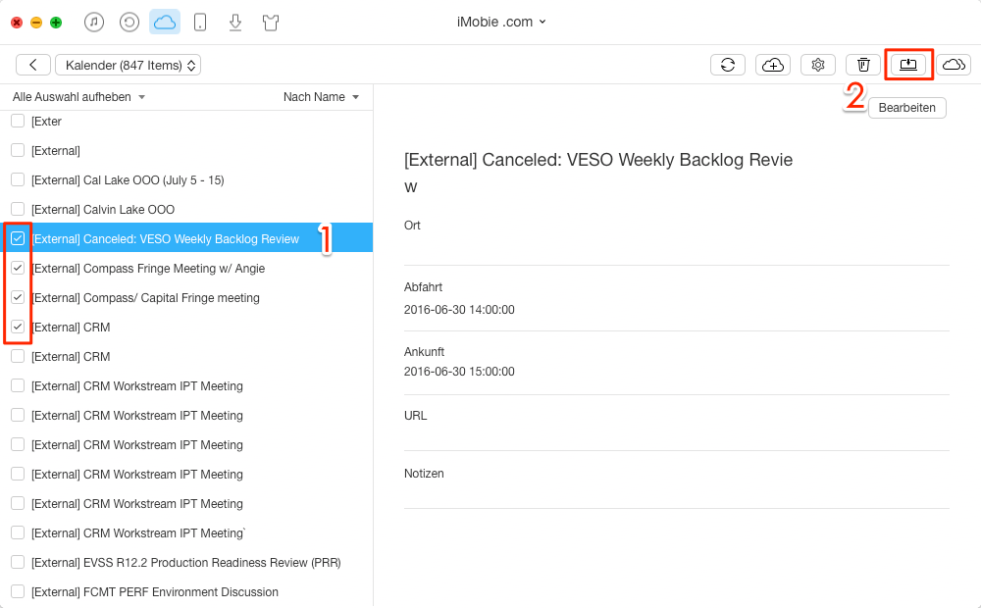The image size is (981, 608).
Task: Select Compass Fringe Meeting w/ Angie entry
Action: pos(148,269)
